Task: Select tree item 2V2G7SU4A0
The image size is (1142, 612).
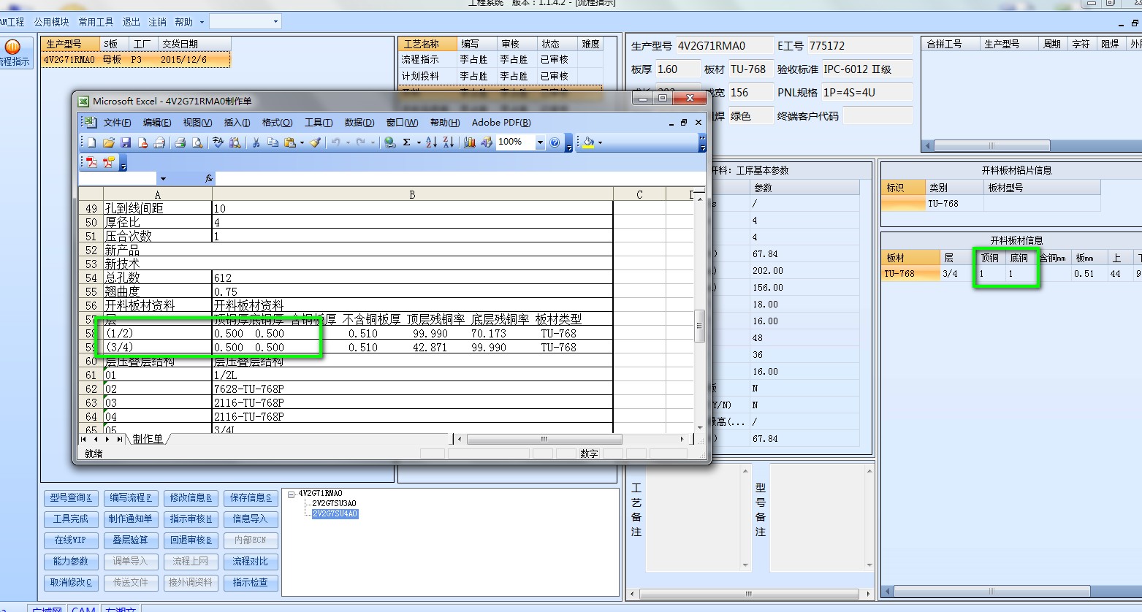Action: click(x=335, y=514)
